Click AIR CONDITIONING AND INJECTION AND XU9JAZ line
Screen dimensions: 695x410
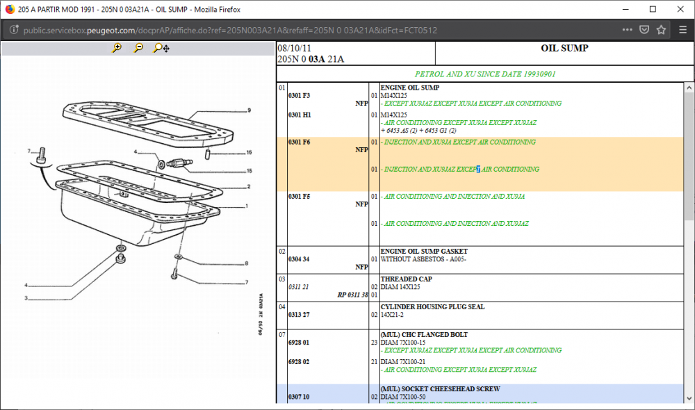[455, 224]
